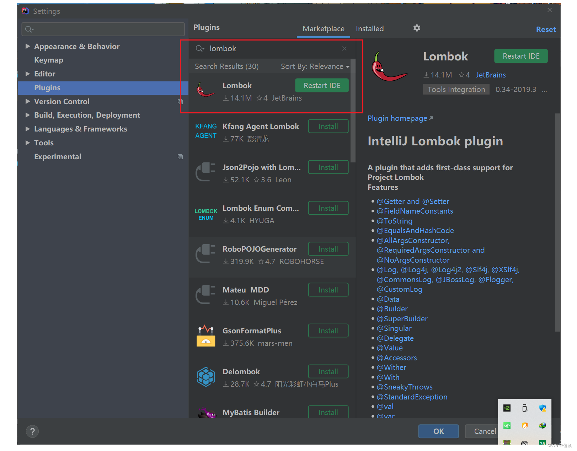This screenshot has width=577, height=451.
Task: Click the OK button
Action: tap(438, 431)
